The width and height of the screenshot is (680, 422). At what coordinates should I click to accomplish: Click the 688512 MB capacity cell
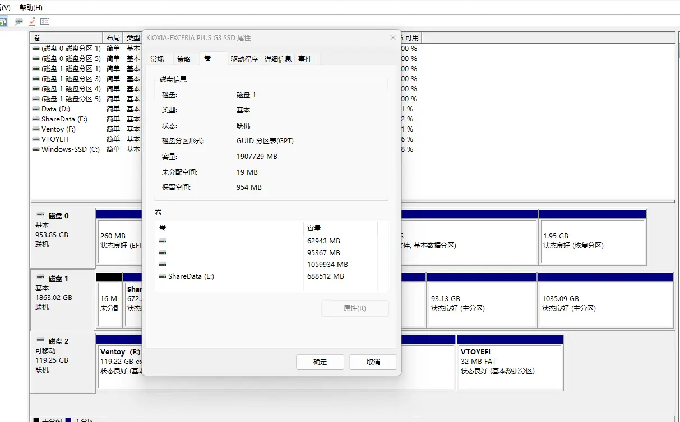(x=326, y=276)
